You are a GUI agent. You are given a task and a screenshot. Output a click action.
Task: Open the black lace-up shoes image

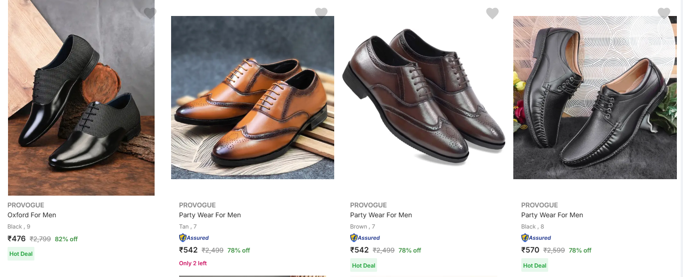[595, 98]
